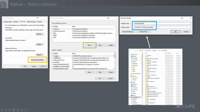Select the LINUX_MULTIARCH_ROOT system variable row
Viewport: 200px width, 112px height.
tap(83, 64)
